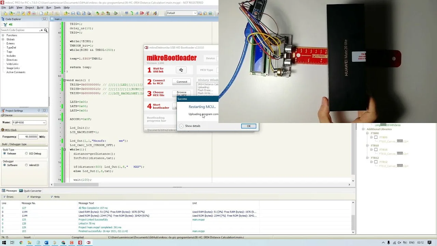Open the Tools menu
Screen dimensions: 437x246
point(57,8)
